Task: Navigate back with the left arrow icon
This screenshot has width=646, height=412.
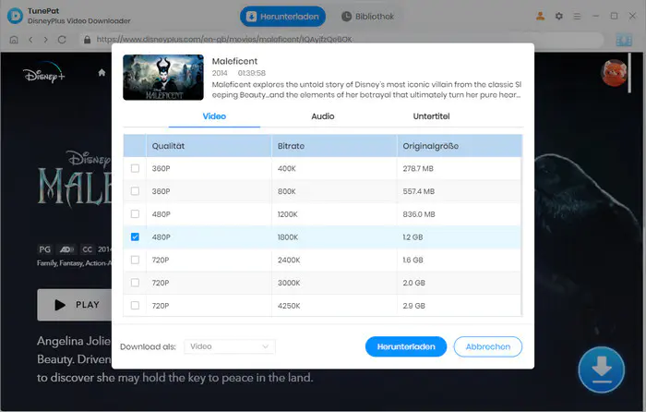Action: (30, 40)
